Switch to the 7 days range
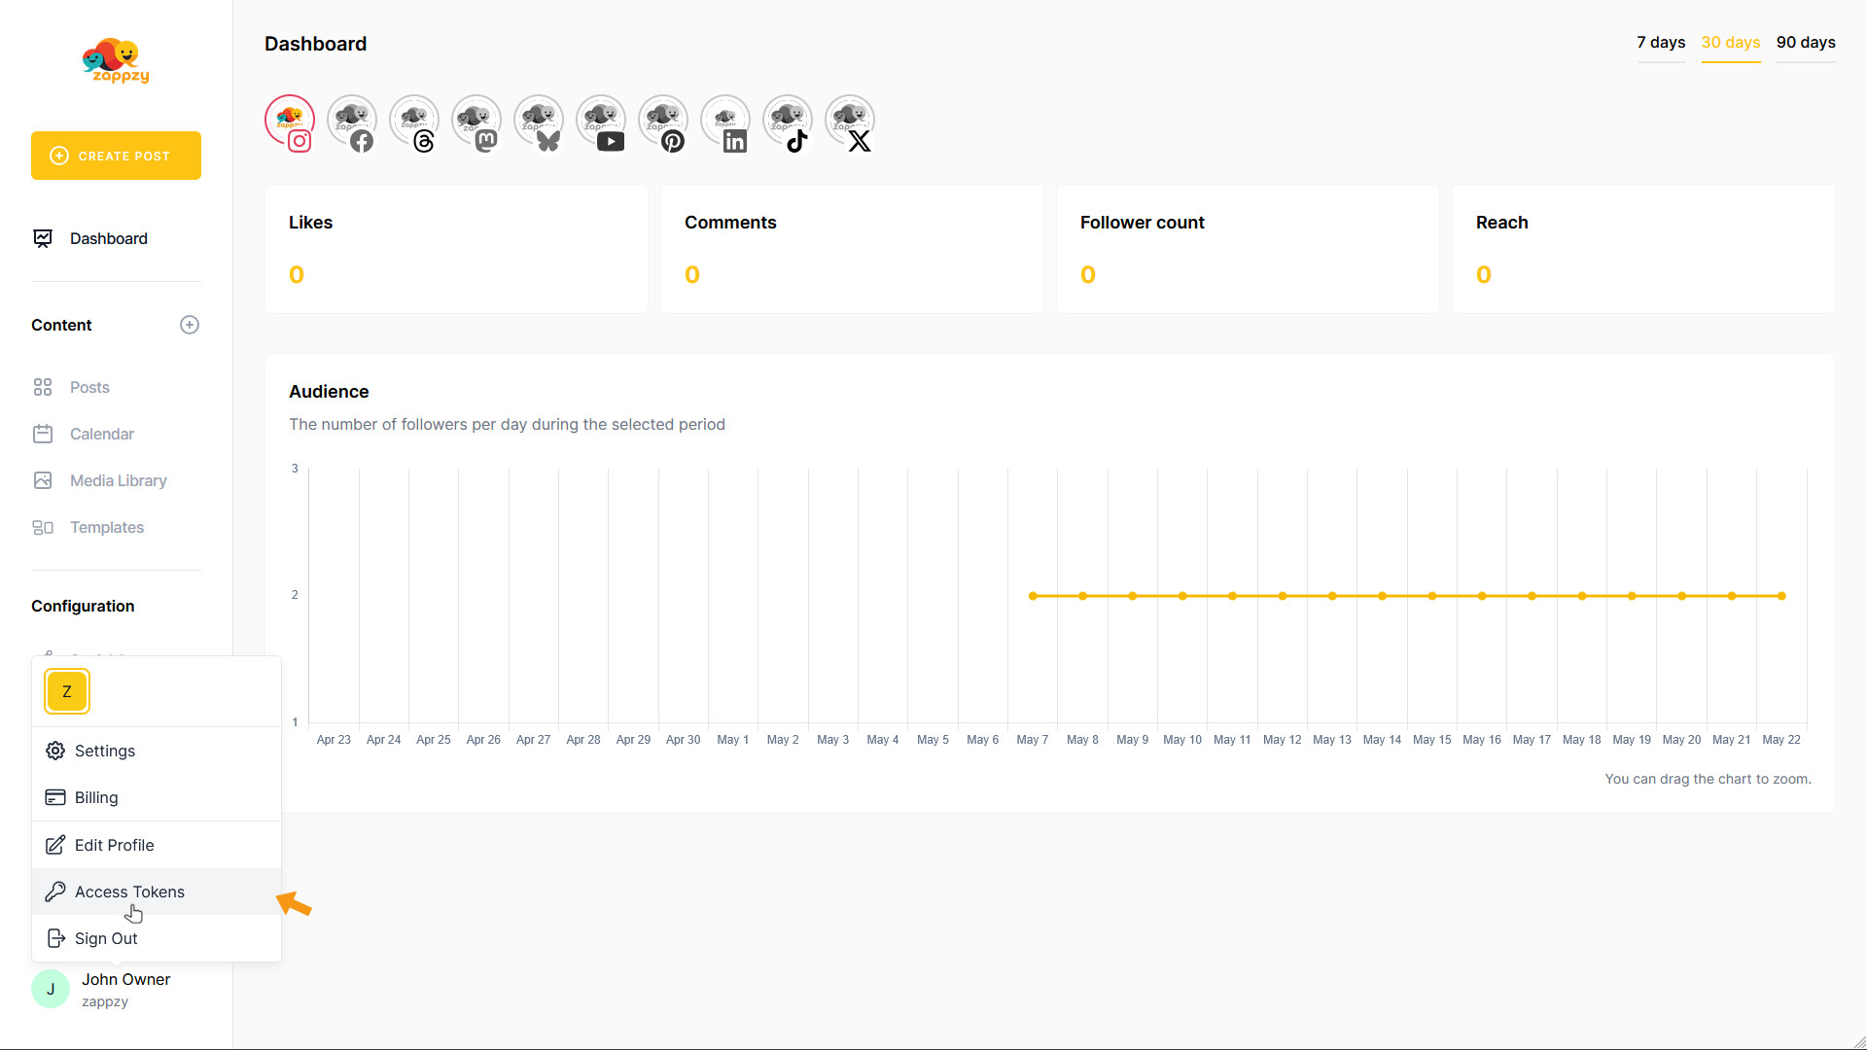1867x1050 pixels. (x=1661, y=43)
